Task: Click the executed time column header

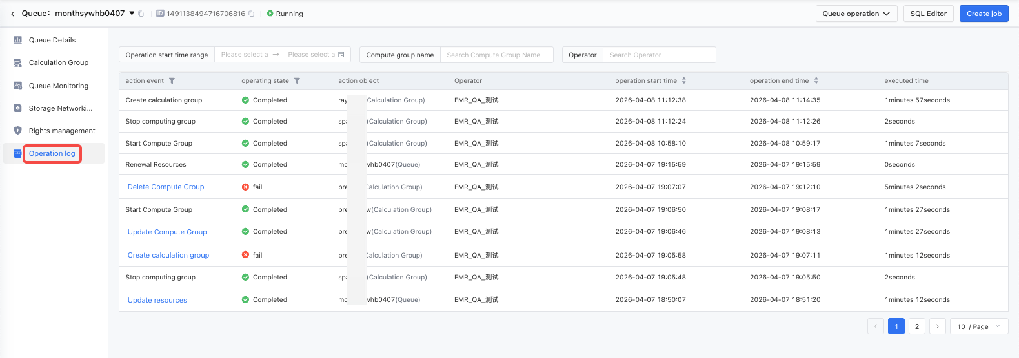Action: point(906,81)
